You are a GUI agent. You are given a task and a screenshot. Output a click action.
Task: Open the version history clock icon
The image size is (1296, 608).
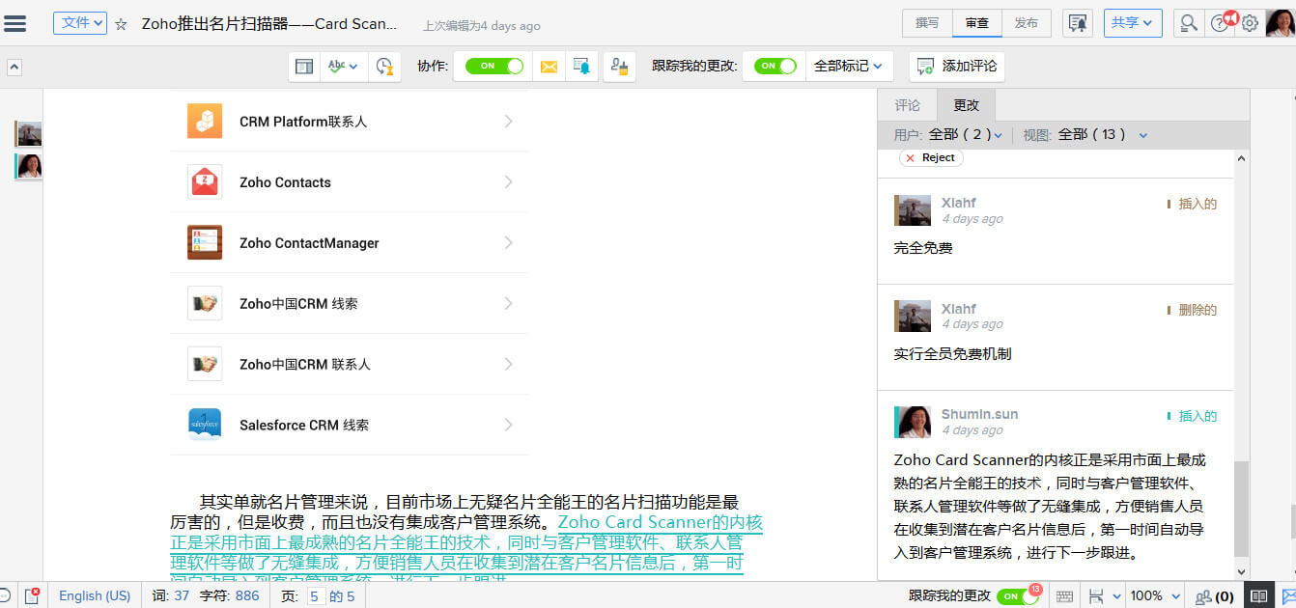(x=384, y=67)
